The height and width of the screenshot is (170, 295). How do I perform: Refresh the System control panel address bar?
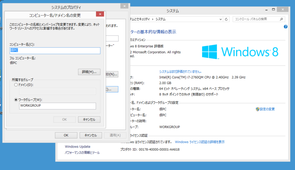click(x=226, y=19)
